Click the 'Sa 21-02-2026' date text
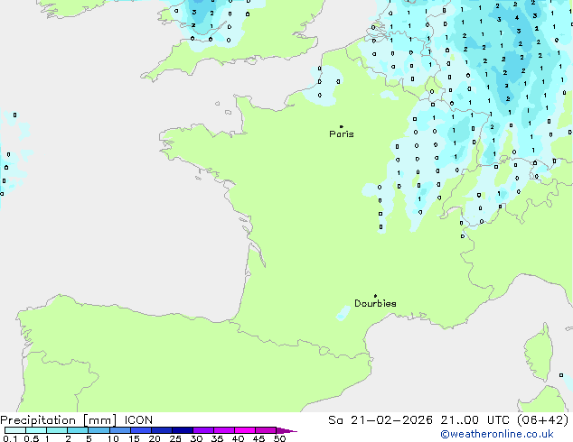The height and width of the screenshot is (442, 573). [x=380, y=420]
